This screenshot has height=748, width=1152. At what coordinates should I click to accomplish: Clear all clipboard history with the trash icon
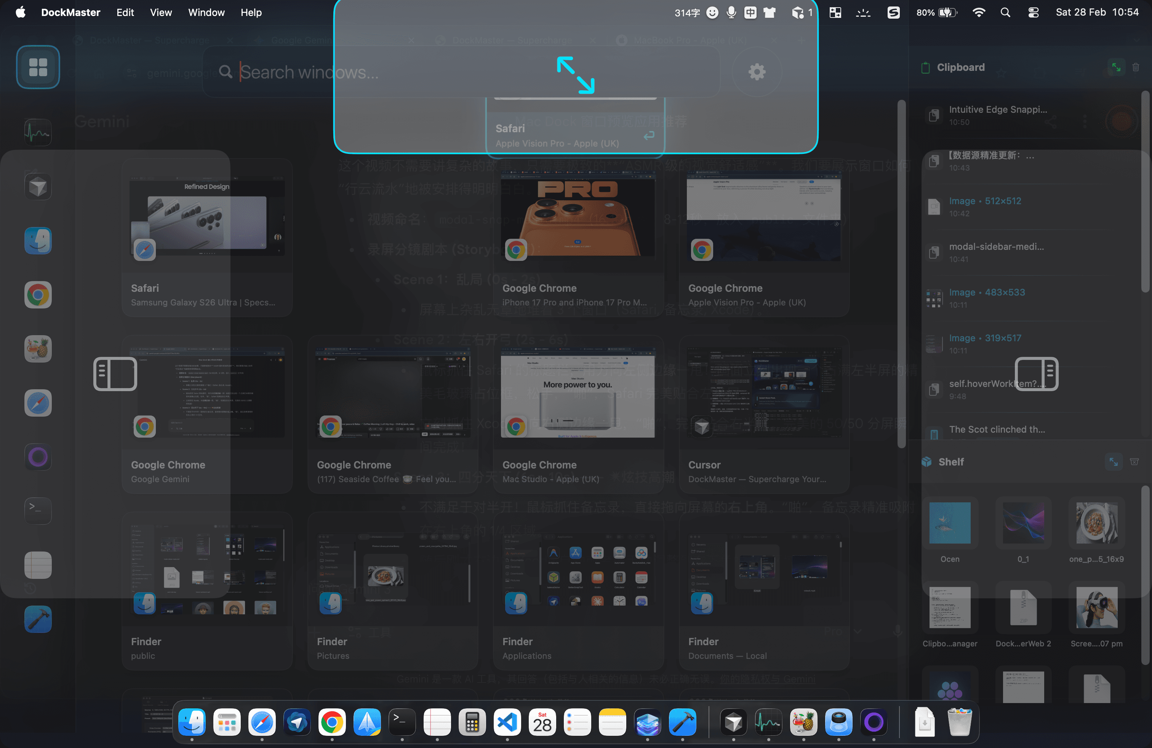[x=1136, y=67]
